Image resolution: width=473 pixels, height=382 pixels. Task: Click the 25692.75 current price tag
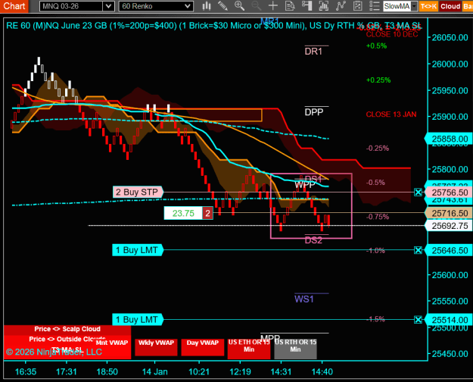point(448,226)
